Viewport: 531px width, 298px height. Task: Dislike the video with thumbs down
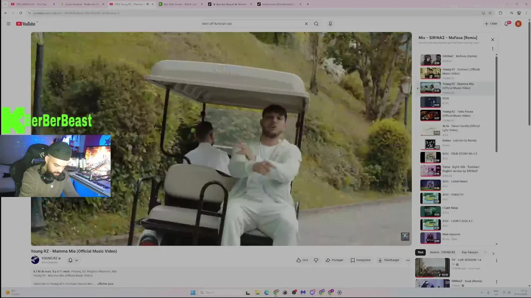316,260
